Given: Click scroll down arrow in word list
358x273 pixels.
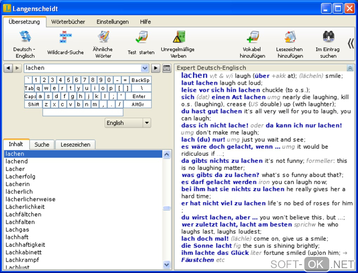Looking at the screenshot, I should pos(167,265).
